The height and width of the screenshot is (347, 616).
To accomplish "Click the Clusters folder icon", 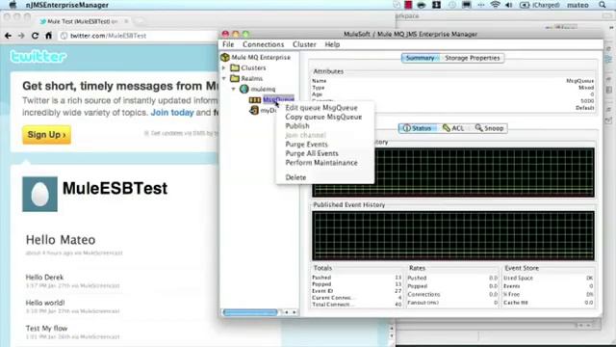I will pyautogui.click(x=235, y=67).
